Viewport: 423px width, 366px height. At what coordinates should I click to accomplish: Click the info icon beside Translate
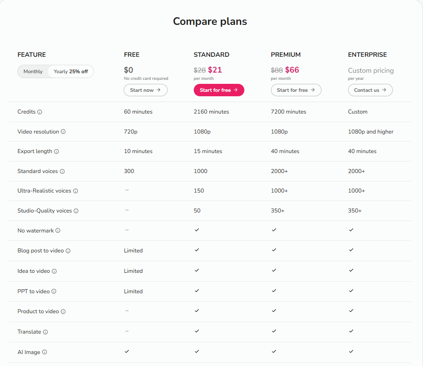point(45,332)
